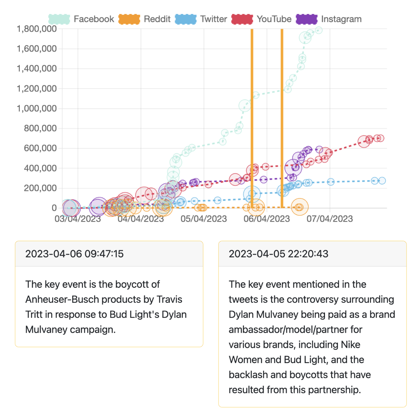Image resolution: width=409 pixels, height=412 pixels.
Task: Click the rightmost Twitter data point
Action: pos(382,181)
